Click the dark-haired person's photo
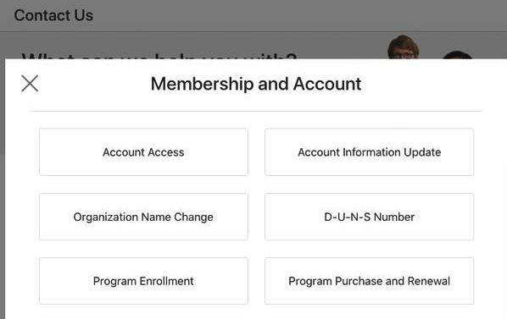The image size is (507, 319). coord(457,55)
